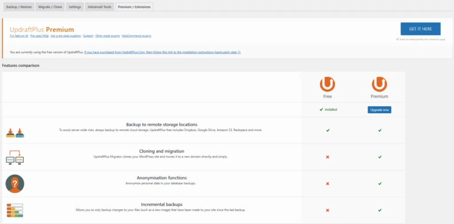This screenshot has height=224, width=454.
Task: Follow the Pre-sales FAQs link
Action: point(39,35)
